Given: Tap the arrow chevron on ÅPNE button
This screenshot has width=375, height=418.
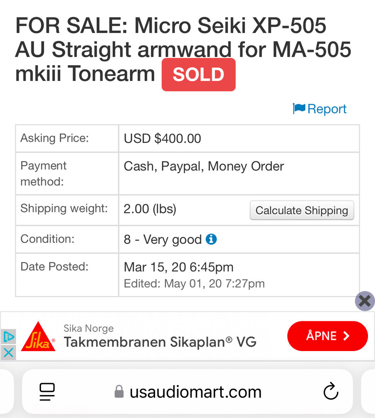Looking at the screenshot, I should pyautogui.click(x=346, y=336).
